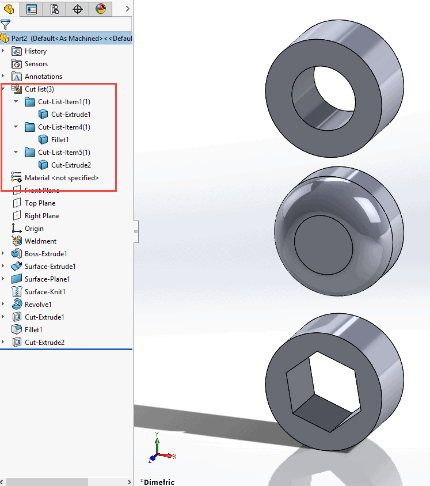Click the Material not specified icon
Screen dimensions: 430x486
coord(16,177)
